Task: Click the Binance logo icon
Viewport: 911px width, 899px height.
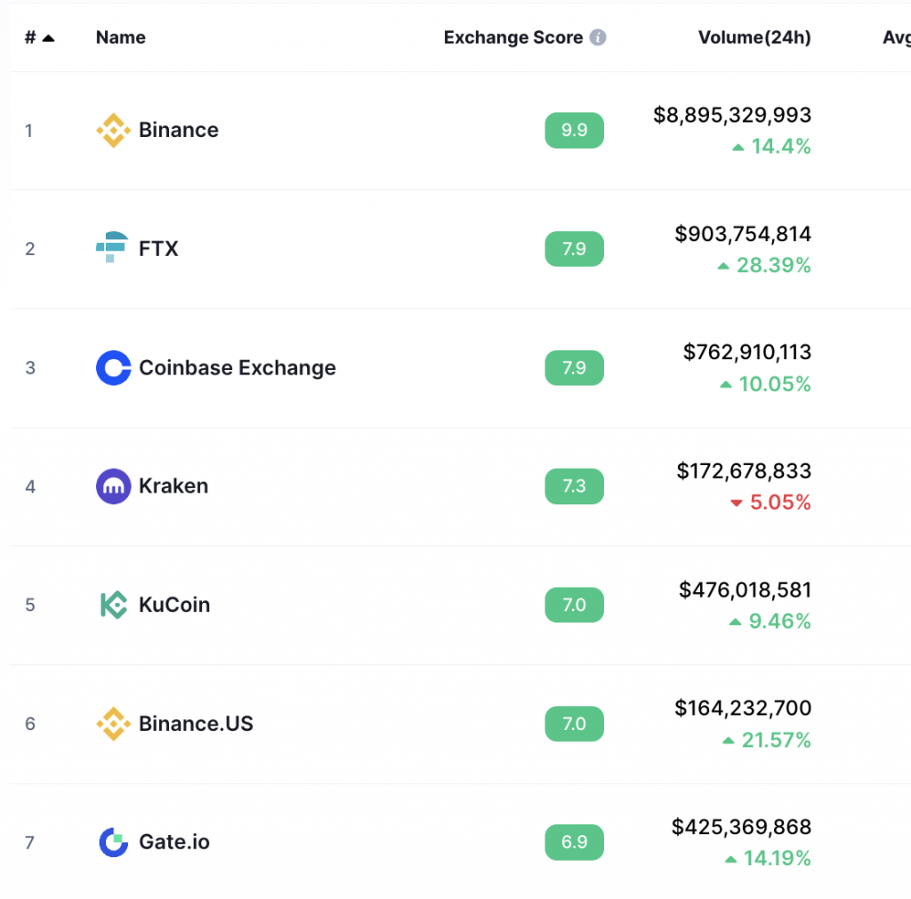Action: (113, 130)
